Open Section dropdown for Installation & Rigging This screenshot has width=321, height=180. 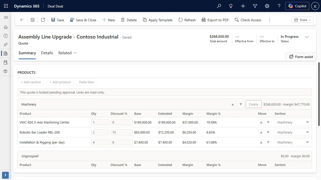(x=292, y=142)
